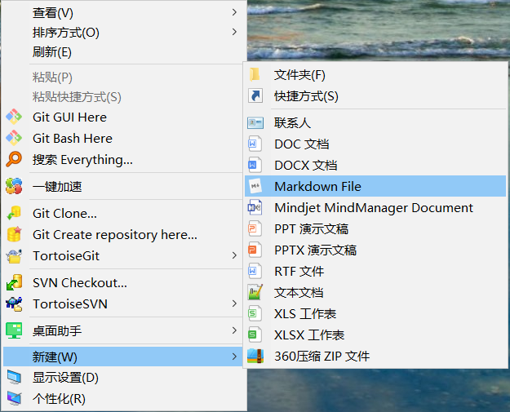Image resolution: width=510 pixels, height=412 pixels.
Task: Click the Everything magnifier search icon
Action: coord(14,159)
